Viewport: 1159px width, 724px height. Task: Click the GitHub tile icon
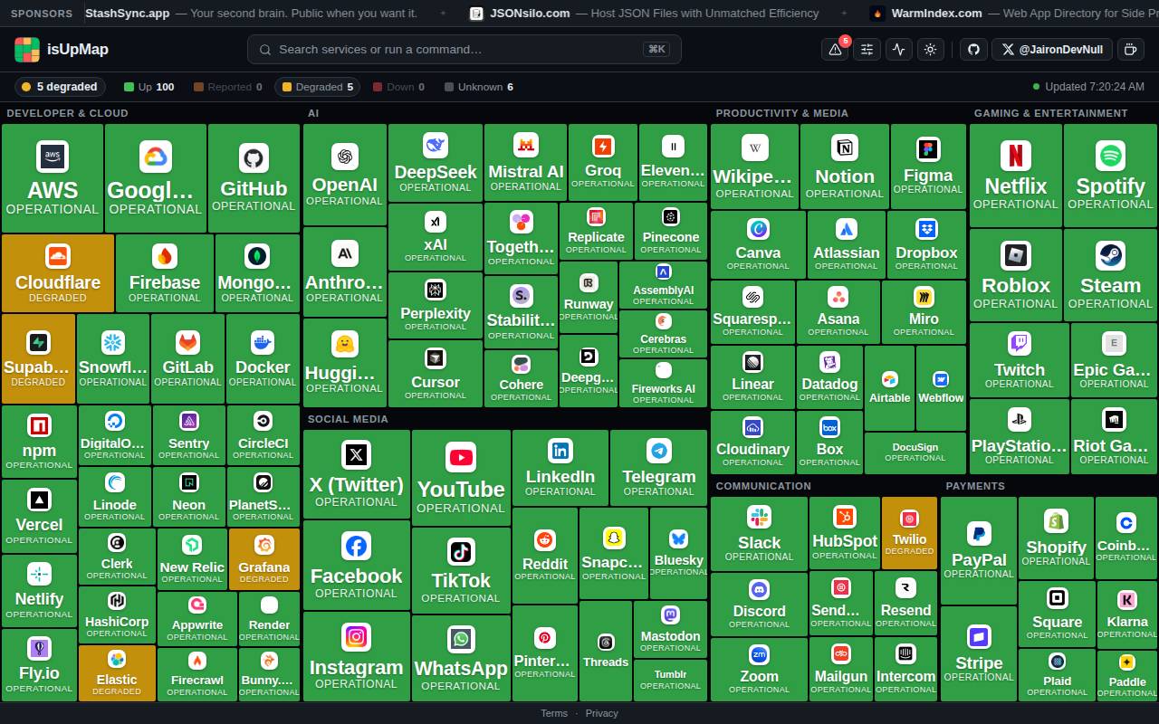(x=254, y=157)
